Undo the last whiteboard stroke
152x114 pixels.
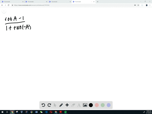[43, 105]
